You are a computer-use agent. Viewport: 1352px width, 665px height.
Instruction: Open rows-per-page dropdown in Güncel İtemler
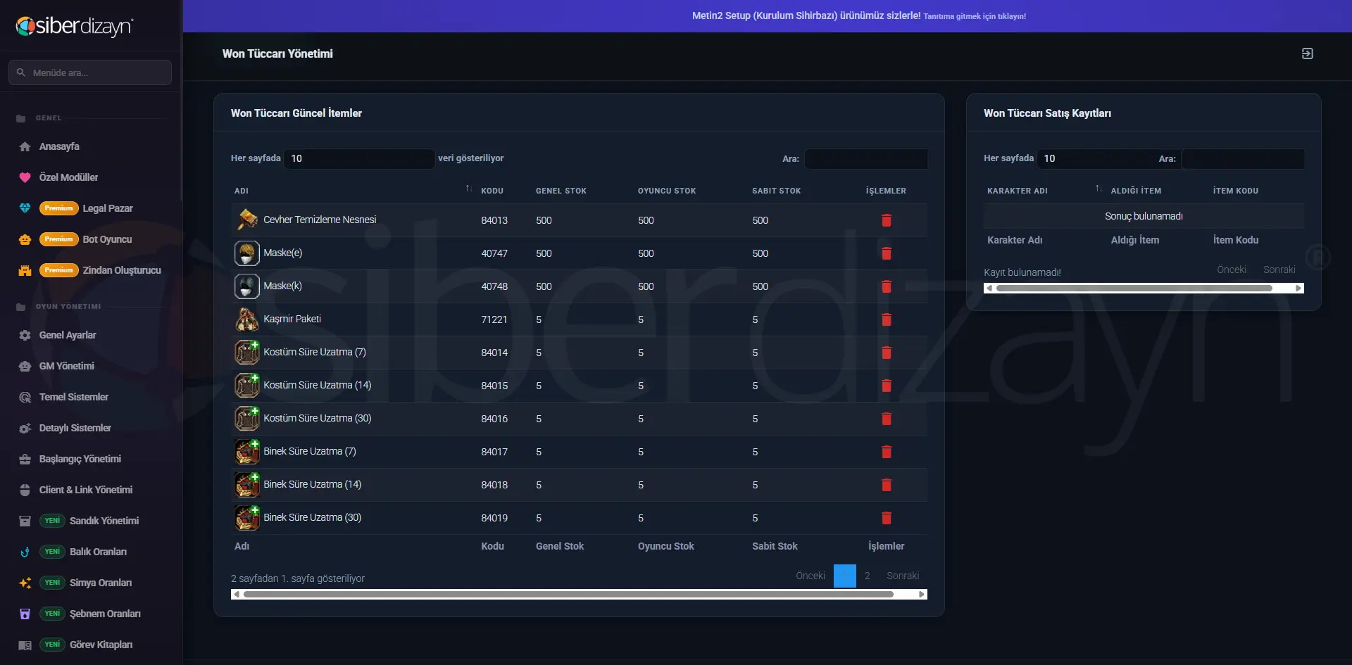point(359,158)
